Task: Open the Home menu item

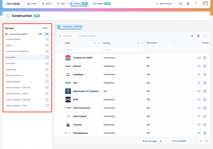Action: [32, 4]
